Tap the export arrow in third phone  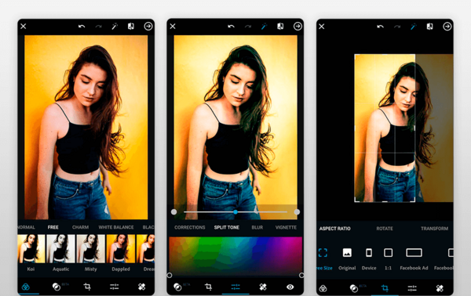point(447,27)
